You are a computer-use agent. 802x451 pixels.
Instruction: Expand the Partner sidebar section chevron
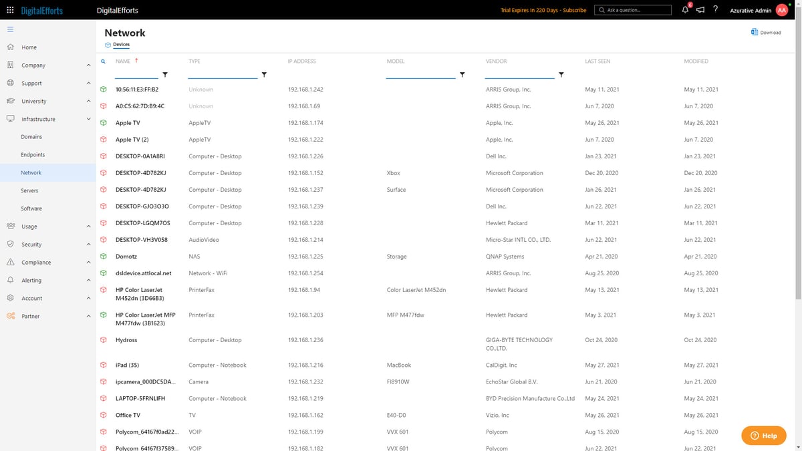(89, 317)
